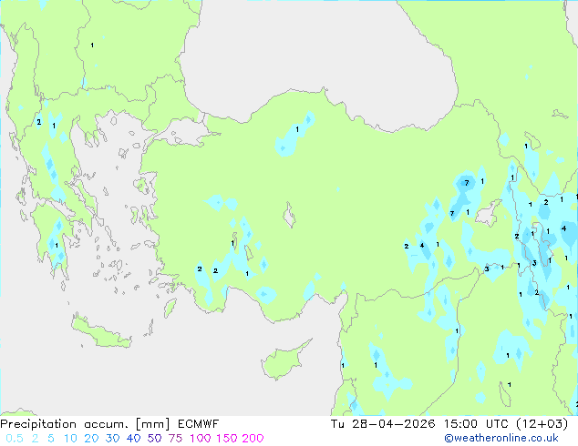Select the 10 legend value
This screenshot has width=578, height=446.
coord(70,439)
